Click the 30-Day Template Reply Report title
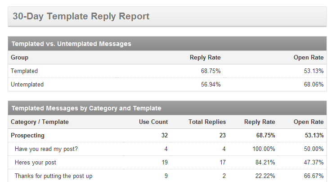331x182 pixels. (x=81, y=17)
